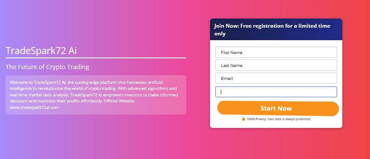The height and width of the screenshot is (159, 370).
Task: Select The Future of Crypto Trading subtitle
Action: click(x=48, y=67)
